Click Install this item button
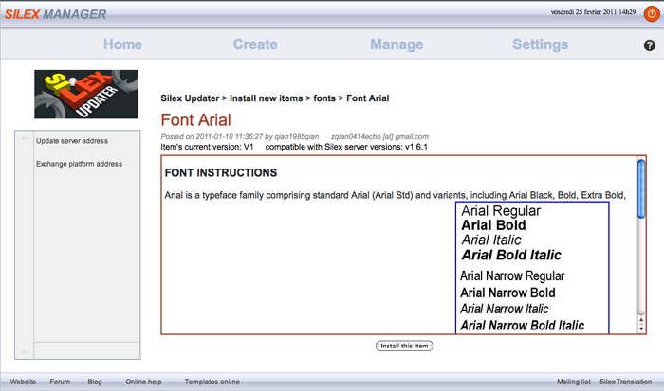The height and width of the screenshot is (391, 664). (404, 346)
